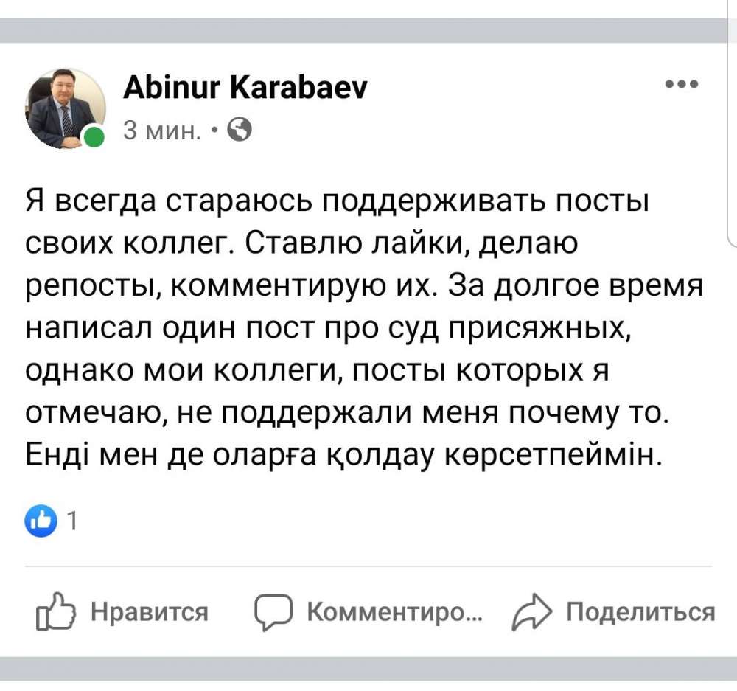This screenshot has height=691, width=737.
Task: Click the share arrow icon
Action: [531, 612]
